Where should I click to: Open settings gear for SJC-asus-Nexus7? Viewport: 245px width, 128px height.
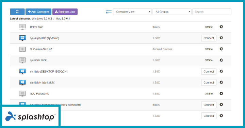(221, 49)
